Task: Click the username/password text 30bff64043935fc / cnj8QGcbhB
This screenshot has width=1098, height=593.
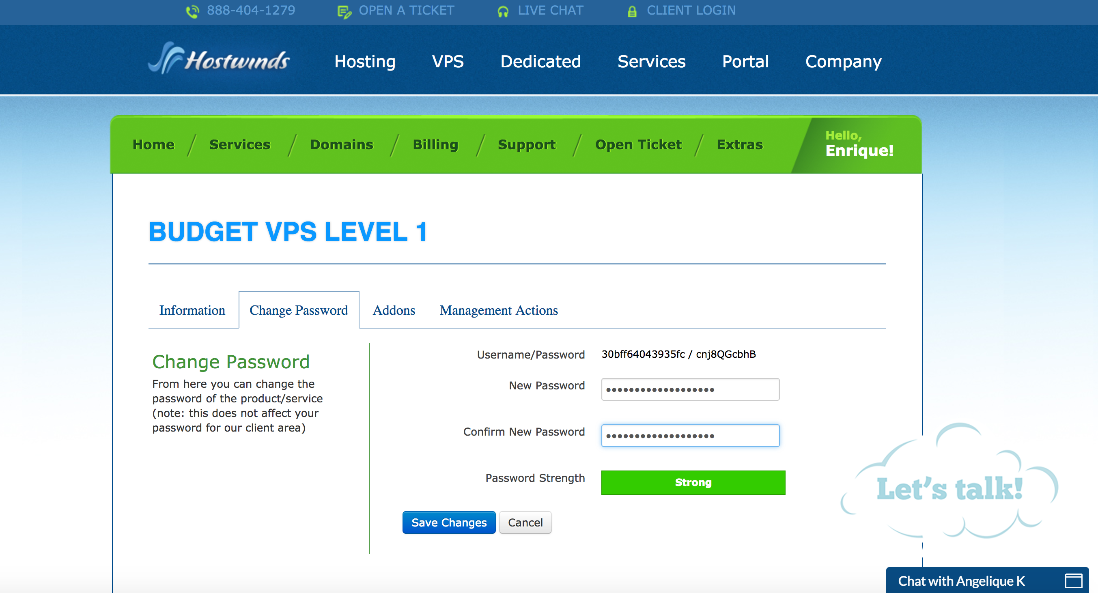Action: pos(678,355)
